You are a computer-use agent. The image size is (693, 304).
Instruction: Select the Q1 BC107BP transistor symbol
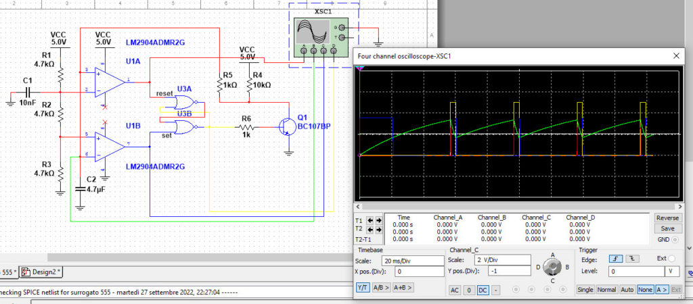pyautogui.click(x=286, y=126)
